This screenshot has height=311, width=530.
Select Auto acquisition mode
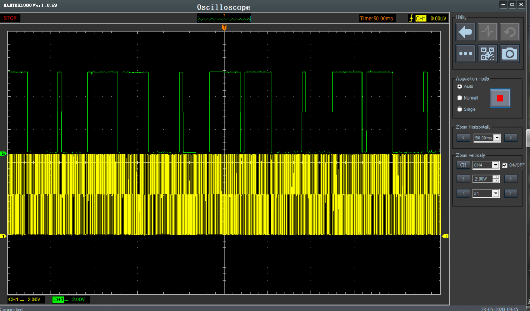tap(460, 86)
